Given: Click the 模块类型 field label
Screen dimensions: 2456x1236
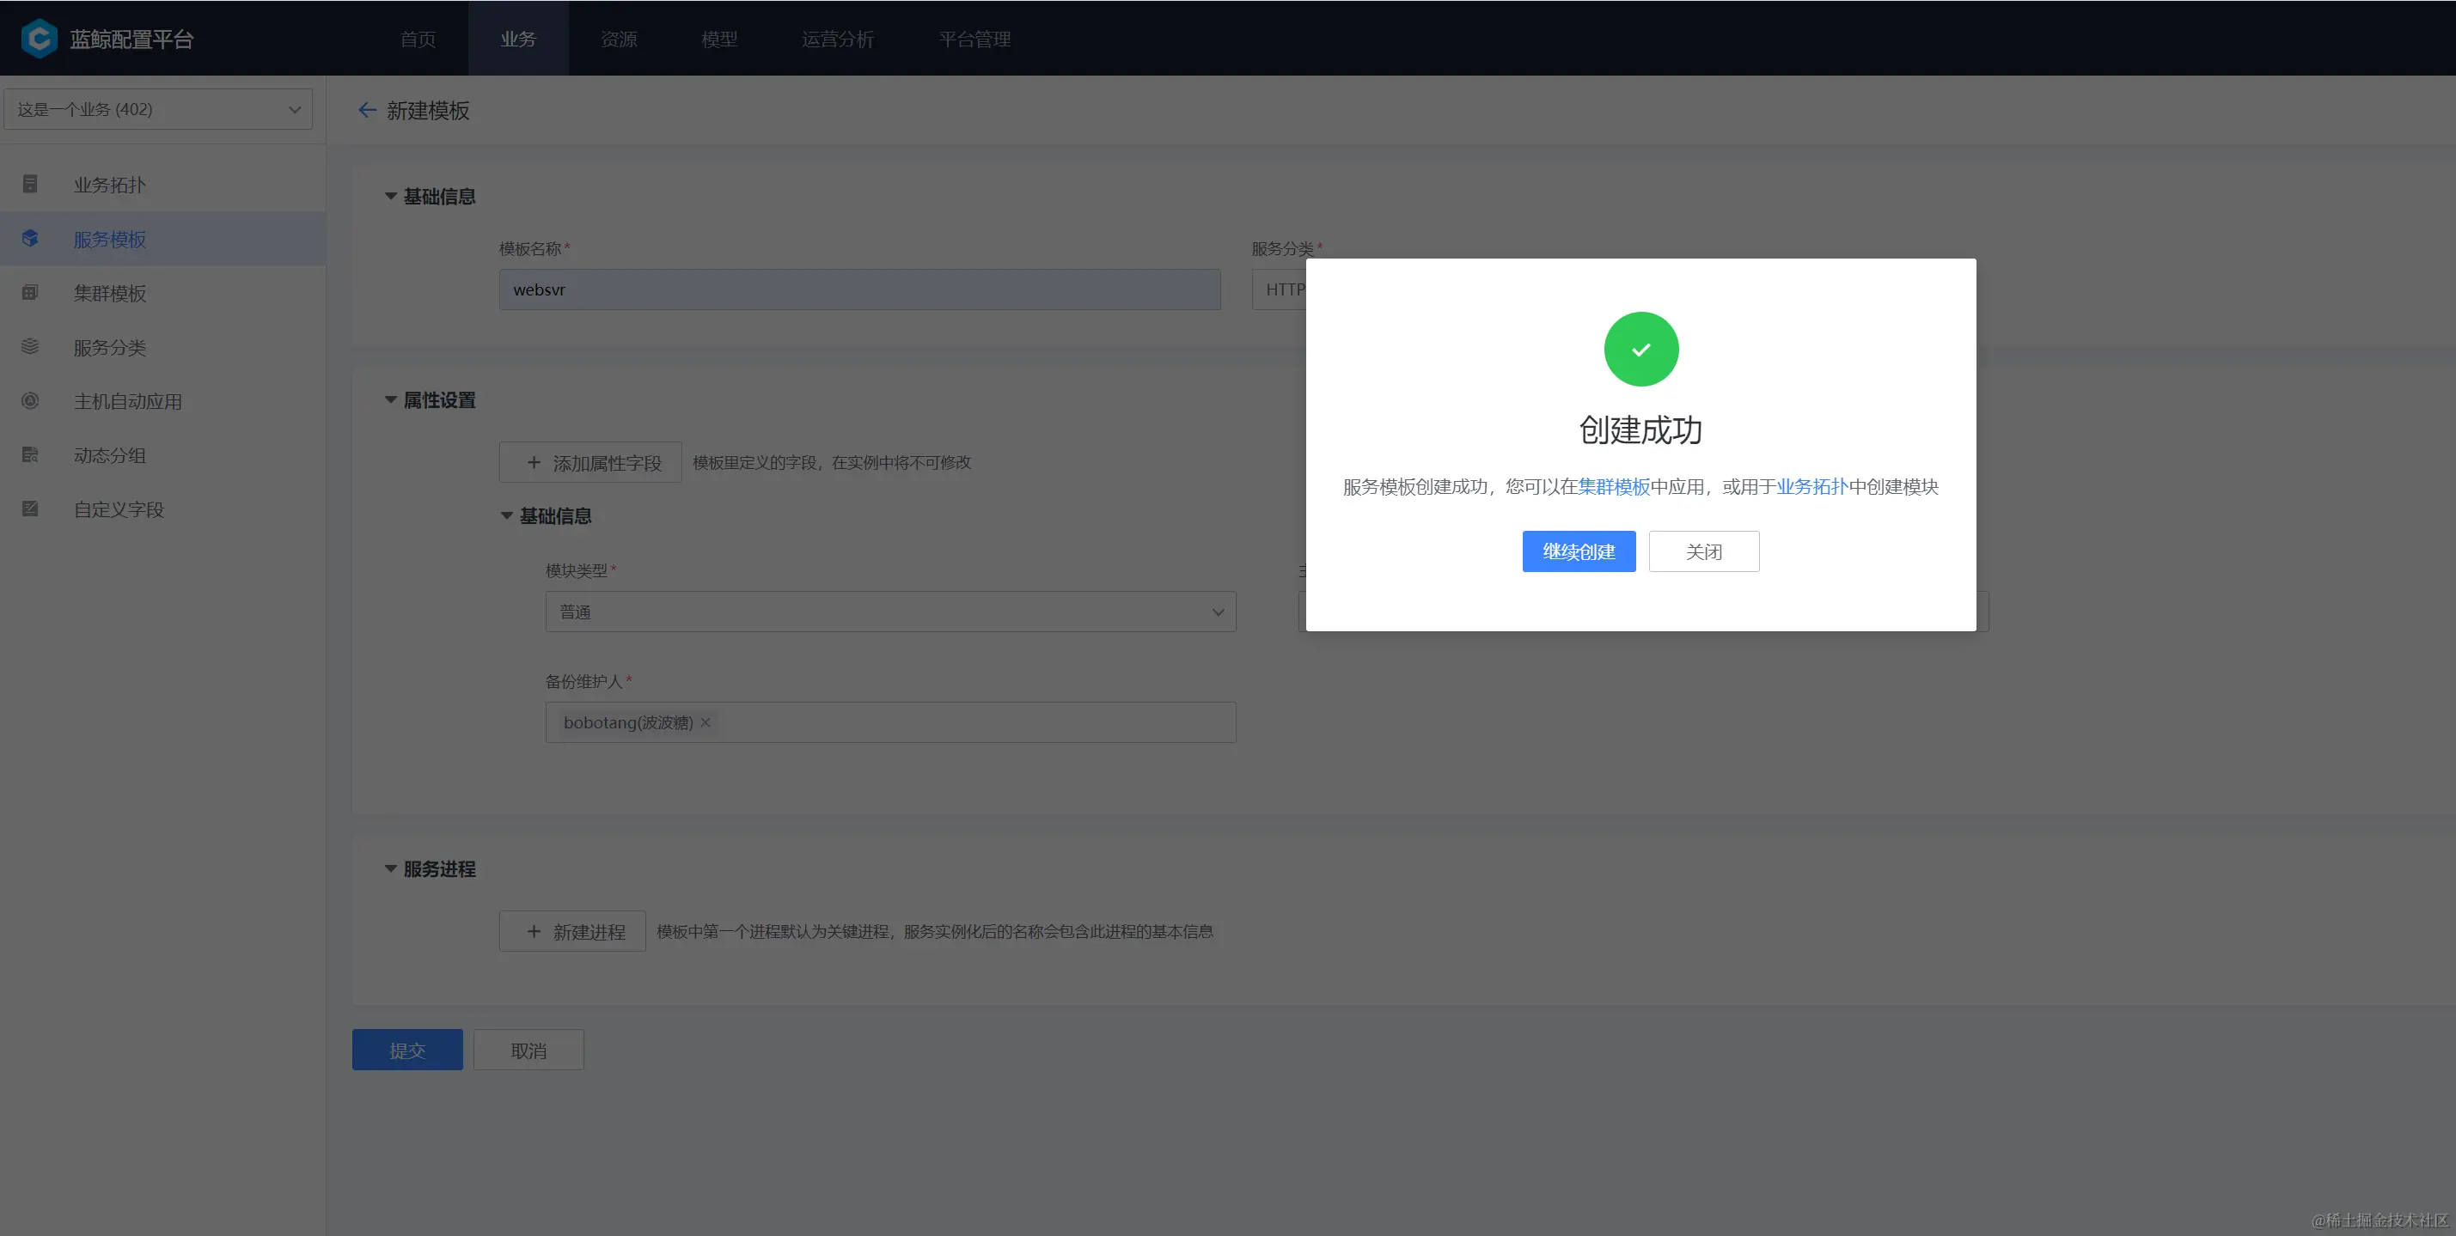Looking at the screenshot, I should [x=576, y=571].
